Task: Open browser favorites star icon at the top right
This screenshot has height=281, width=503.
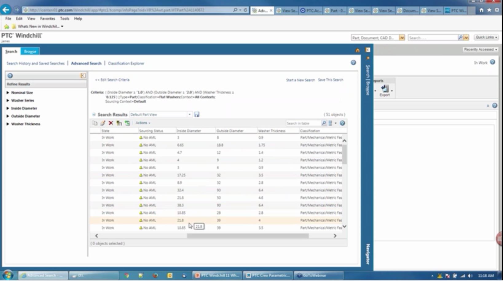Action: tap(489, 10)
